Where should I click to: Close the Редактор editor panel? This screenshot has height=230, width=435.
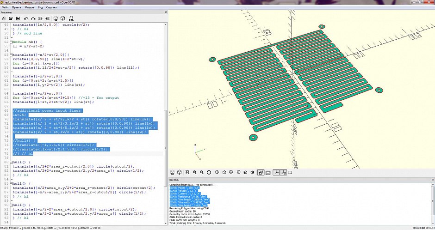pos(166,12)
